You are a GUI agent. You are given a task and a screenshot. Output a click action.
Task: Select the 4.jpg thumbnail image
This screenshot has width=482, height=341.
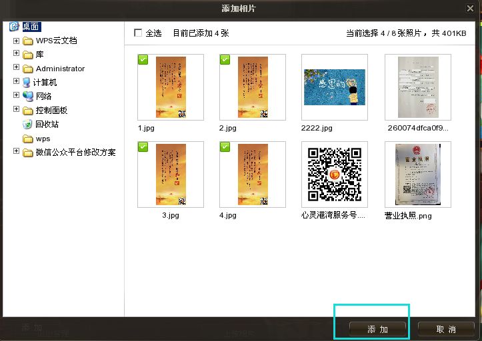coord(253,174)
